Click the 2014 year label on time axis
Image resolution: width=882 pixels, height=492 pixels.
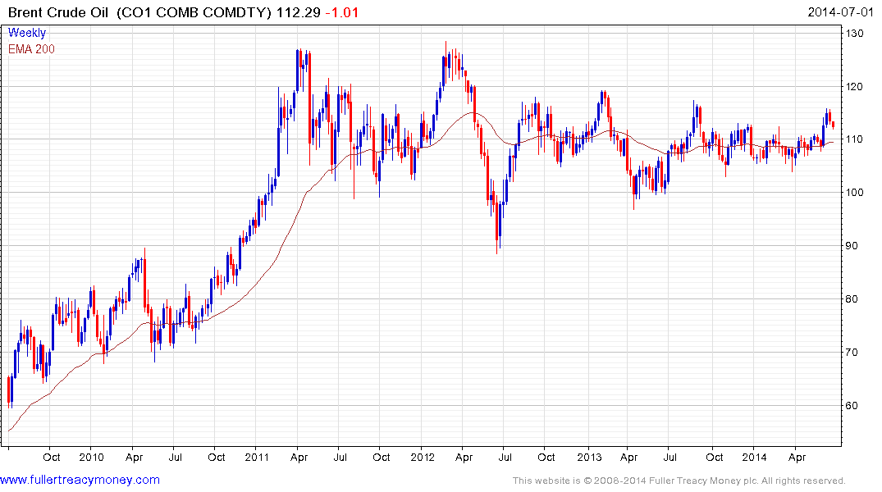pos(754,457)
